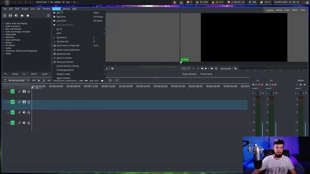Open timeline favorite effects circle icon
Screen dimensions: 310x174
(110, 81)
